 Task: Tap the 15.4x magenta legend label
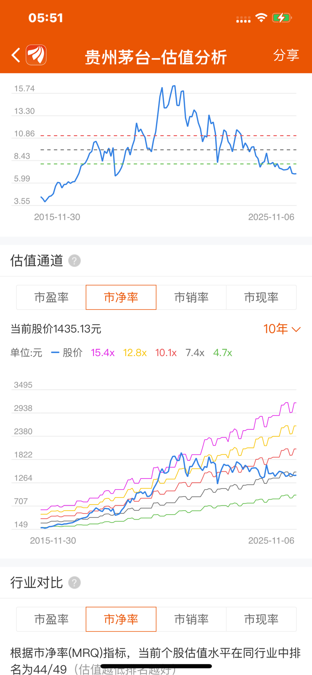(102, 353)
